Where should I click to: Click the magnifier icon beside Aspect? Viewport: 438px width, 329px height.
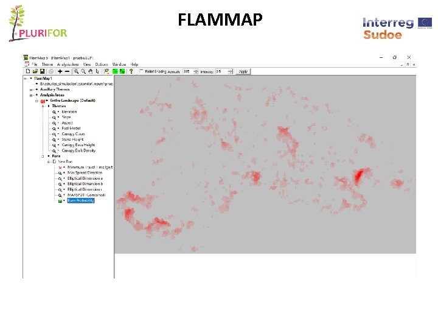point(54,123)
